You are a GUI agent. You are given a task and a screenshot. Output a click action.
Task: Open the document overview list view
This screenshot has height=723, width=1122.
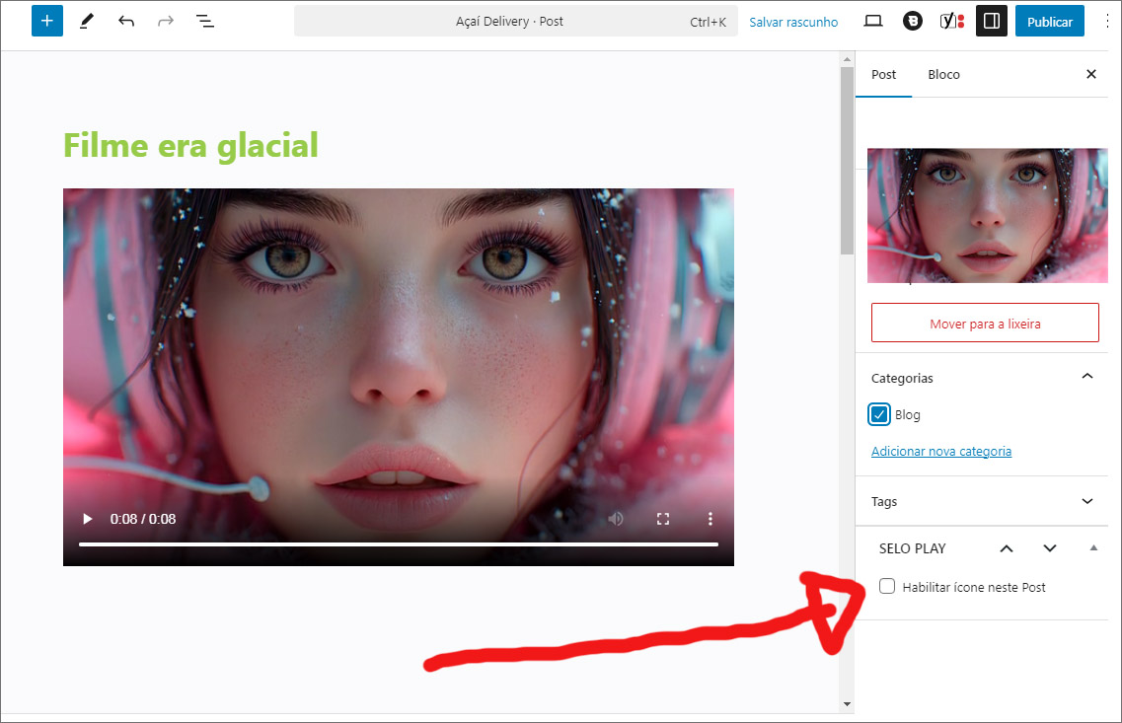[x=205, y=22]
